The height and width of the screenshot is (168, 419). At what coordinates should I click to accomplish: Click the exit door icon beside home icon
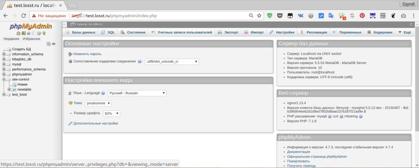coord(24,33)
